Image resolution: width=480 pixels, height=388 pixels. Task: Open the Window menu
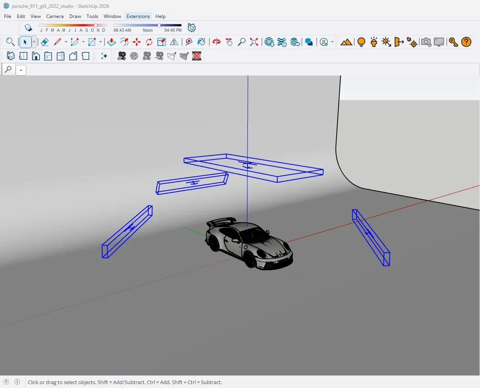[x=112, y=16]
